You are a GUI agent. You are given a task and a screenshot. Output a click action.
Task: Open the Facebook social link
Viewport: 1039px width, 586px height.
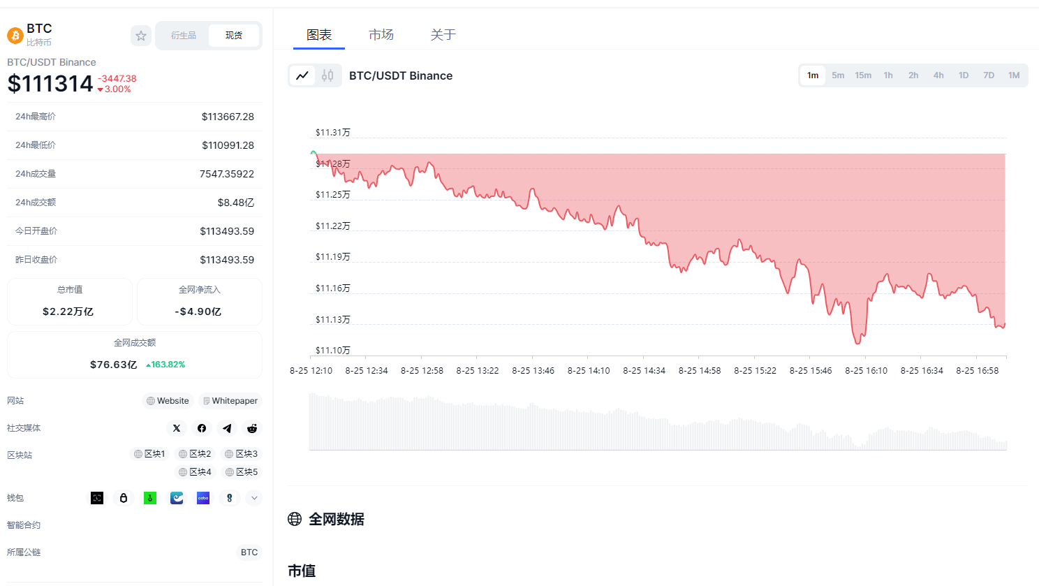point(202,428)
